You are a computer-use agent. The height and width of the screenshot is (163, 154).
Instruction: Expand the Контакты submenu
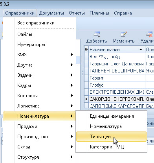click(39, 96)
